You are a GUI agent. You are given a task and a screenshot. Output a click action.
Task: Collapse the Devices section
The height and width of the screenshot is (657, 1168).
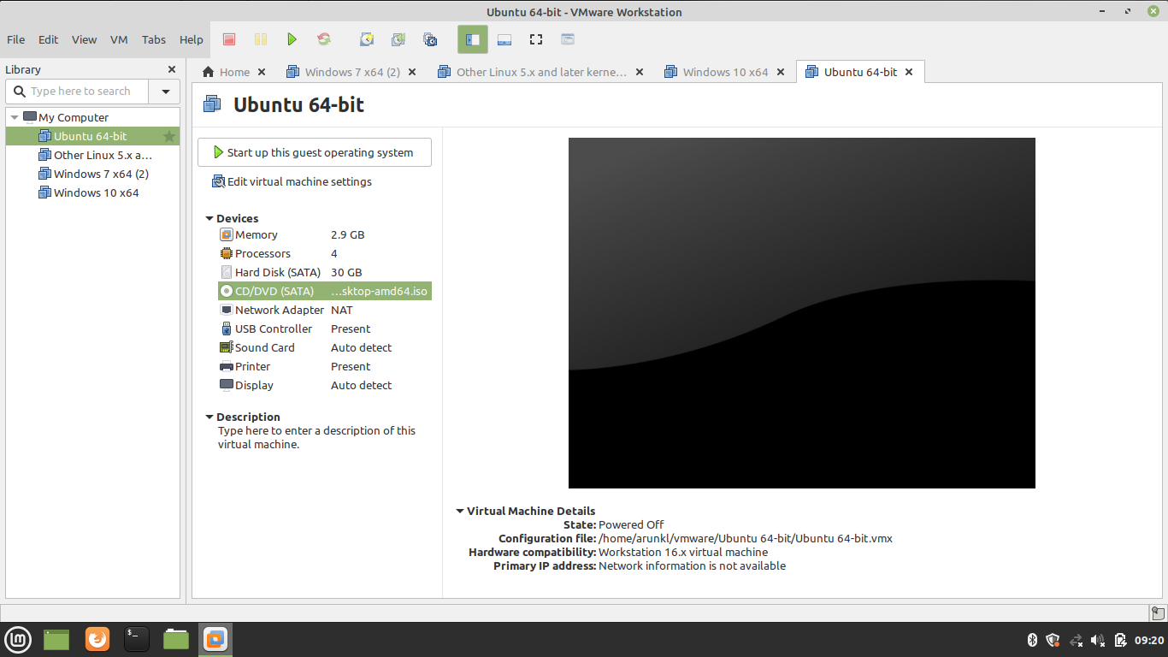(x=209, y=219)
